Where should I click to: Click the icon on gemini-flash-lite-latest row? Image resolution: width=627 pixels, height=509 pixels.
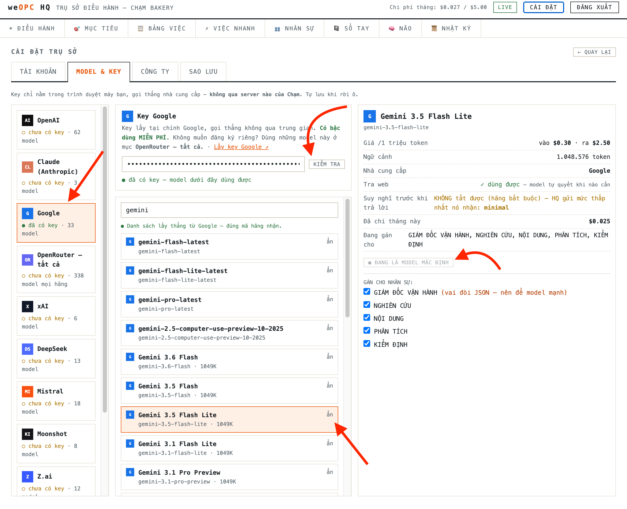[x=130, y=270]
